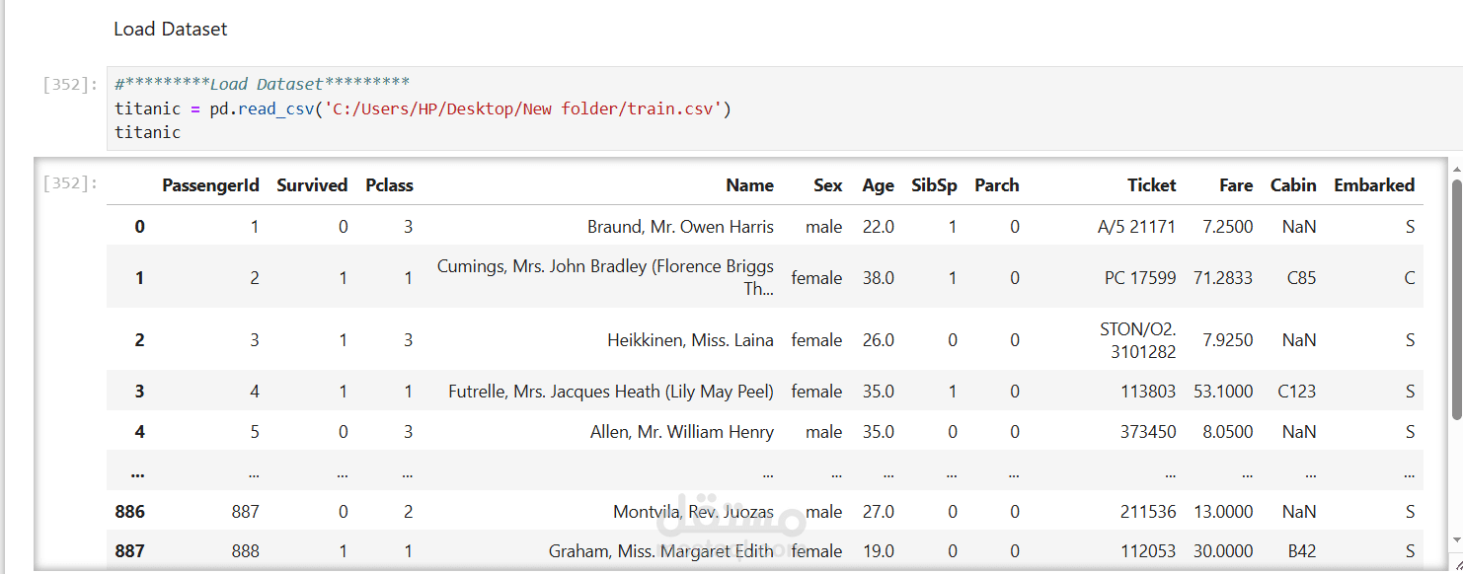Click the ellipsis in the index column
The height and width of the screenshot is (574, 1463).
137,472
